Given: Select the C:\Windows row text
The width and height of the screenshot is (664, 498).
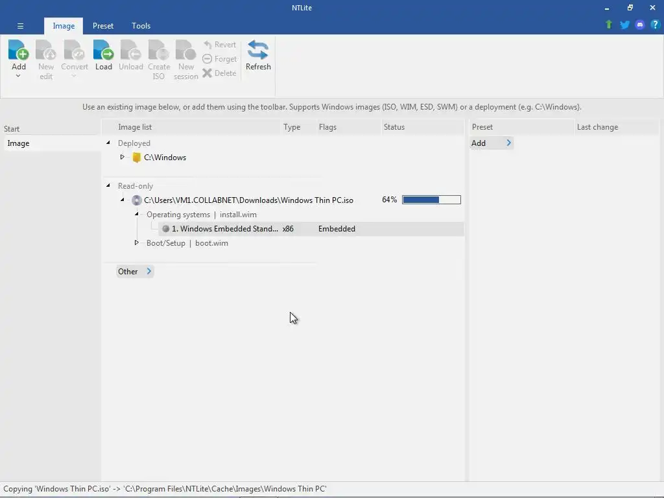Looking at the screenshot, I should 165,158.
